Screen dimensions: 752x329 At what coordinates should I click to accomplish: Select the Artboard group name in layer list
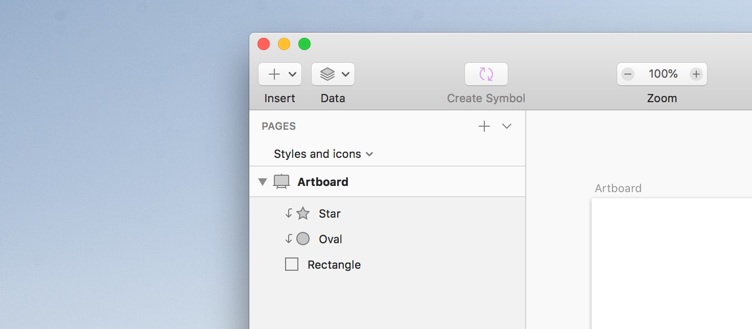tap(323, 182)
